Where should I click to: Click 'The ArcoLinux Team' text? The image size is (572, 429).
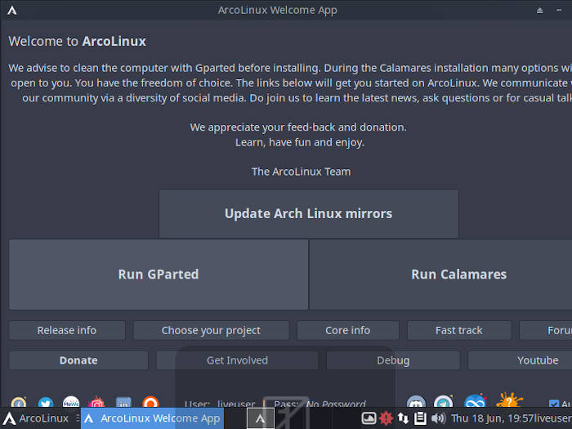tap(301, 172)
